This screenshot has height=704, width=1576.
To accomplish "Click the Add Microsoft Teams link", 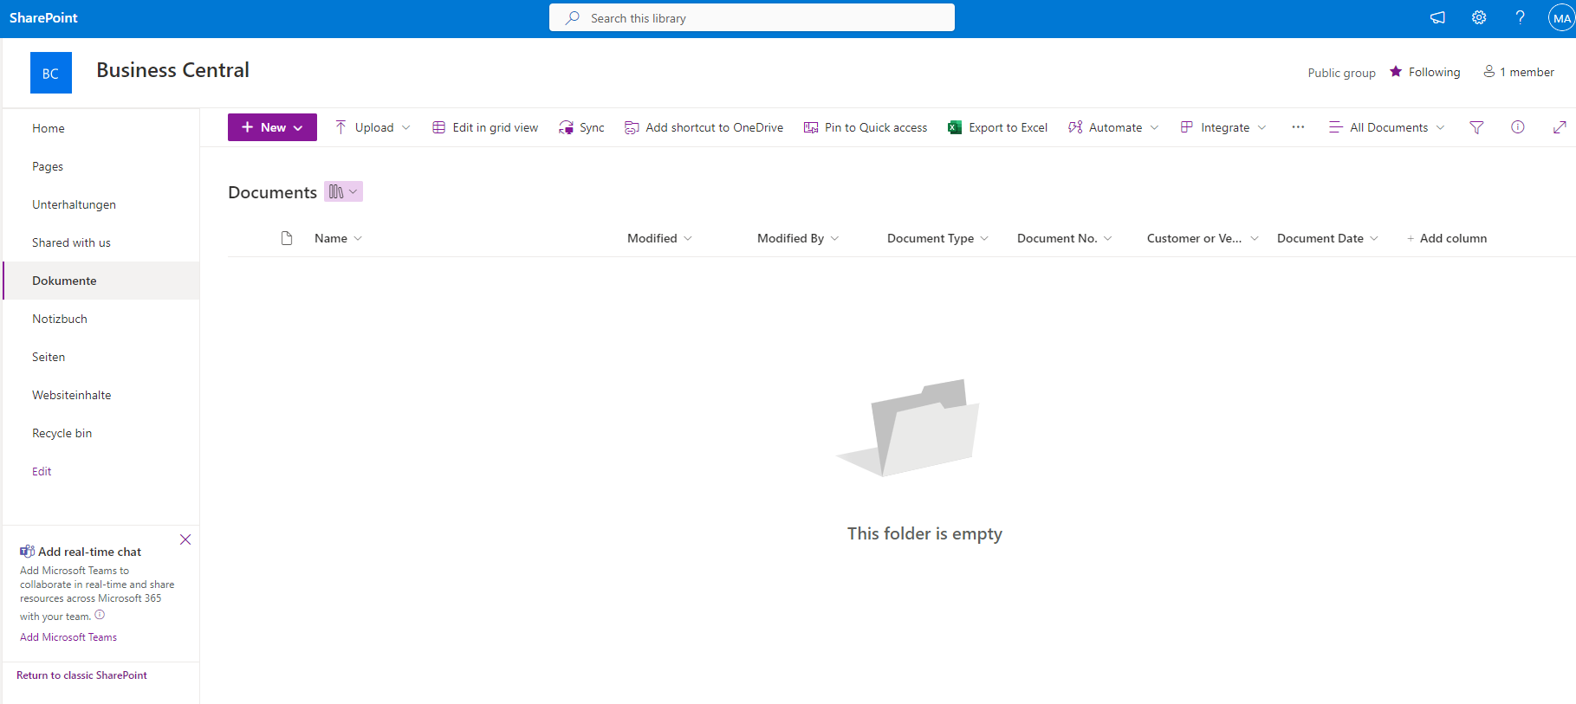I will (x=68, y=636).
